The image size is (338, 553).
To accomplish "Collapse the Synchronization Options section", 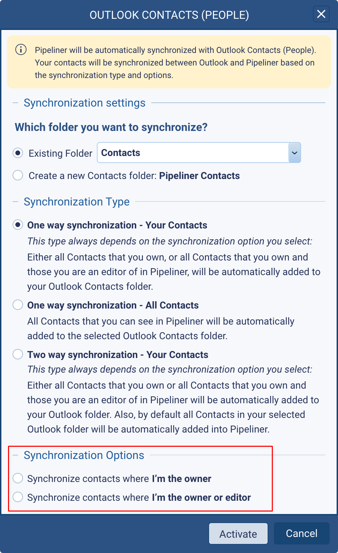I will click(x=15, y=455).
